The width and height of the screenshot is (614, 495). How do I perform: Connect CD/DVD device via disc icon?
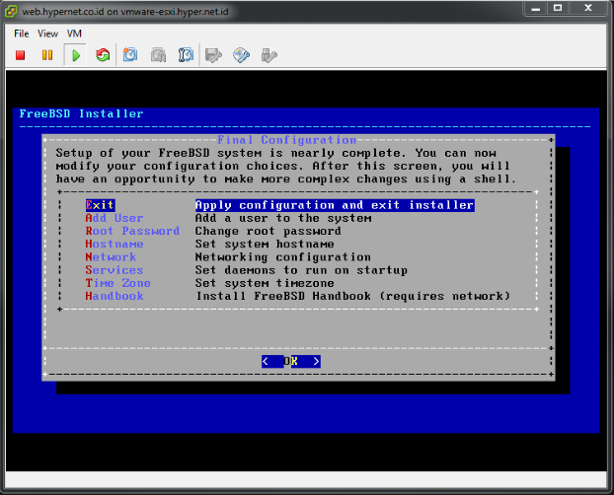point(241,55)
